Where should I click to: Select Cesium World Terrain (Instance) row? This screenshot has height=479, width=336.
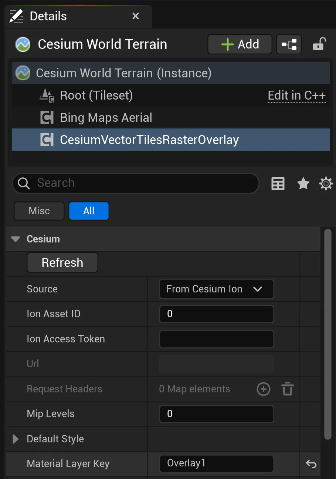(x=171, y=73)
